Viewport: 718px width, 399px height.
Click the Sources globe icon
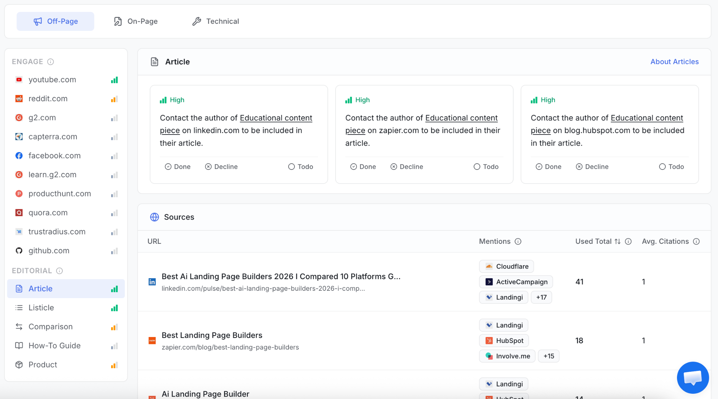tap(155, 217)
